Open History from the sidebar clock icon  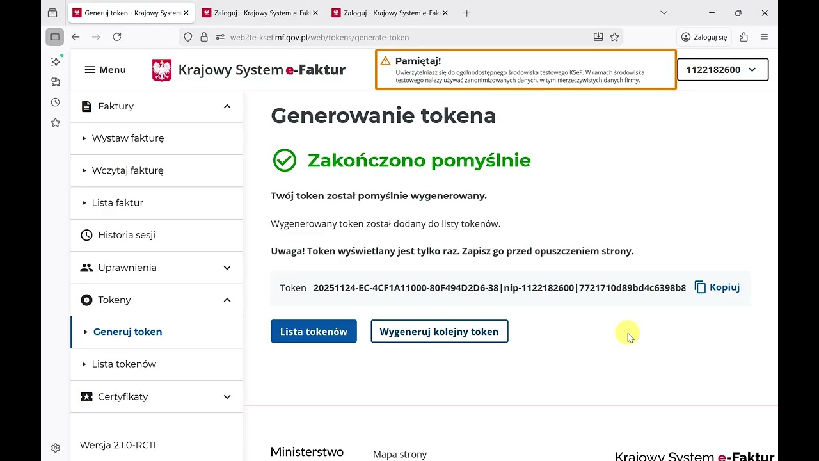point(56,102)
